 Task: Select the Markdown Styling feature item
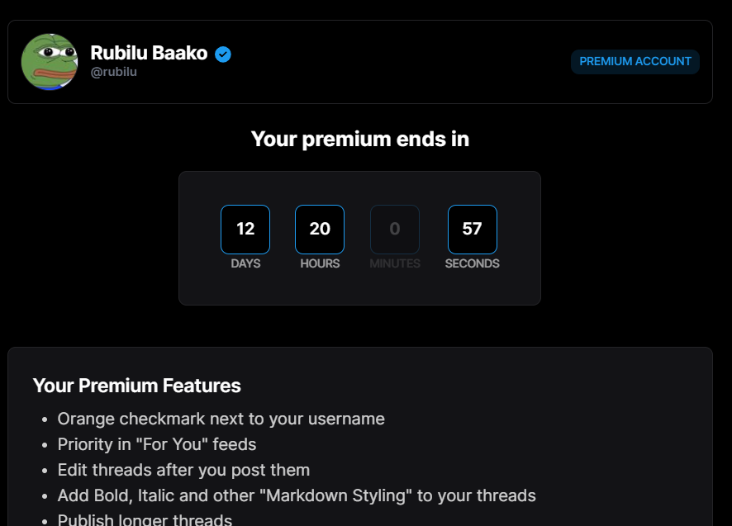tap(297, 495)
